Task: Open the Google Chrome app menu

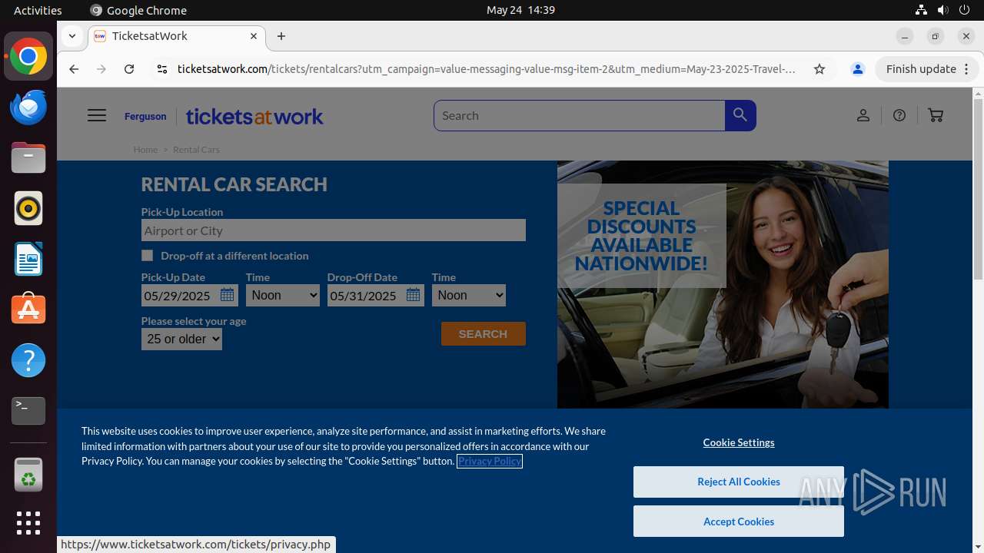Action: coord(138,10)
